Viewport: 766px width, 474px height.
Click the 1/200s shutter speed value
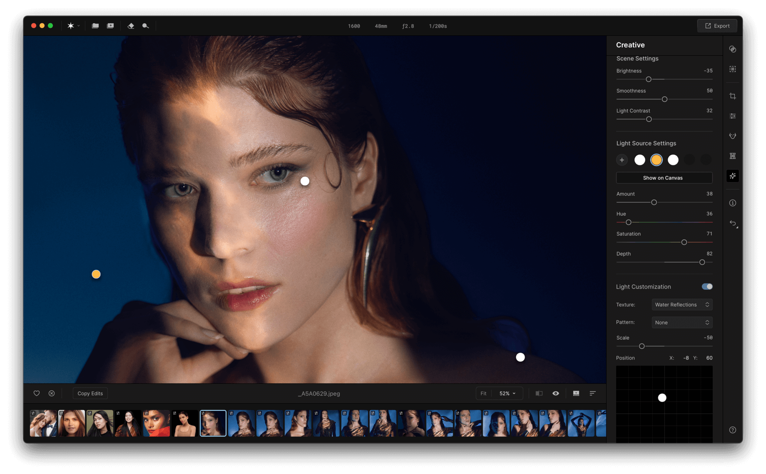tap(438, 26)
